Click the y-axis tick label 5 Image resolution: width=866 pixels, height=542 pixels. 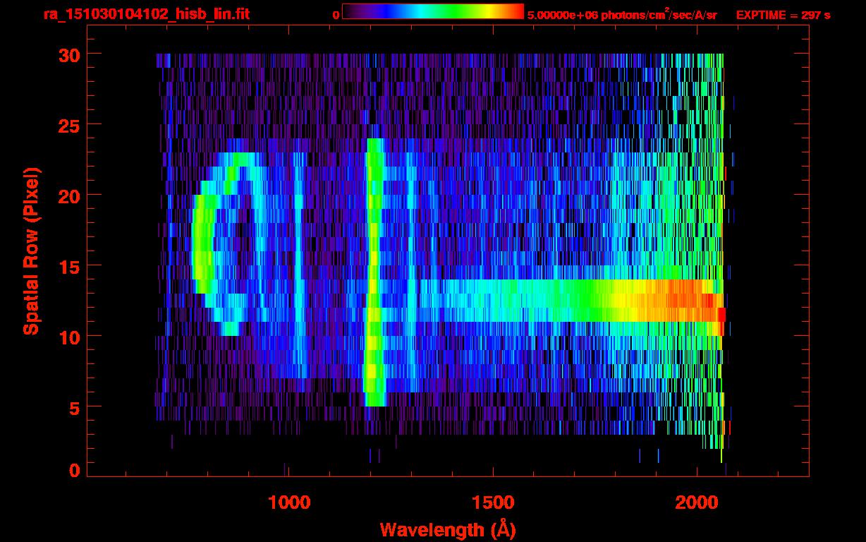pos(73,407)
